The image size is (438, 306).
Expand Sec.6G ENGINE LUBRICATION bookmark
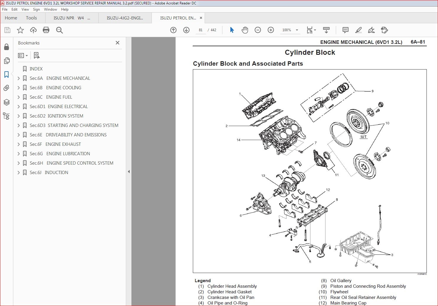pos(19,154)
